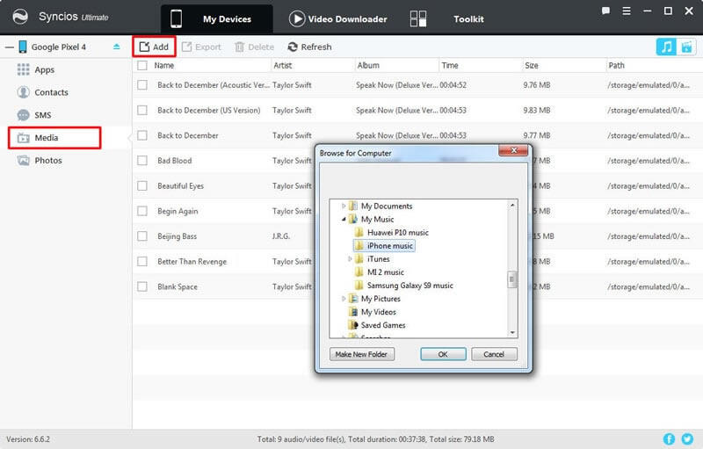The image size is (703, 449).
Task: Expand the My Documents folder node
Action: pyautogui.click(x=344, y=206)
